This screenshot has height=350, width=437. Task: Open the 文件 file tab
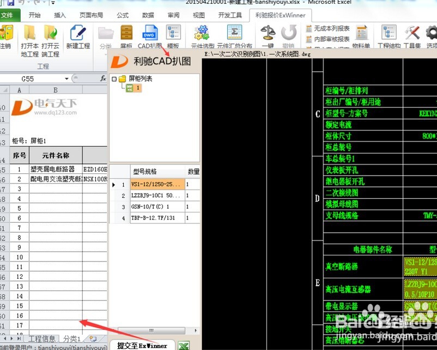[x=9, y=15]
